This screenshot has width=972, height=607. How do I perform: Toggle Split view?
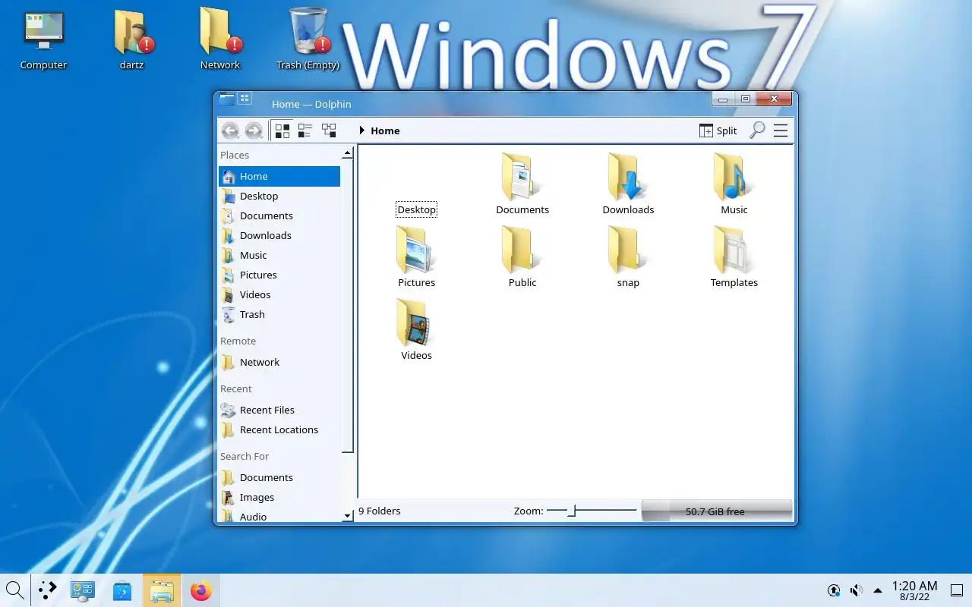[x=718, y=131]
